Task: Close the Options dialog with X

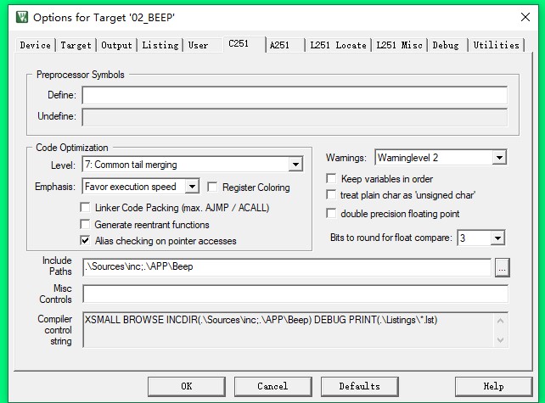Action: pyautogui.click(x=525, y=16)
